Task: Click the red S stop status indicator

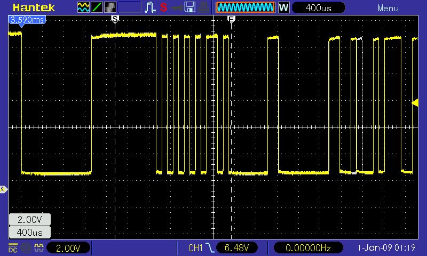Action: click(163, 7)
